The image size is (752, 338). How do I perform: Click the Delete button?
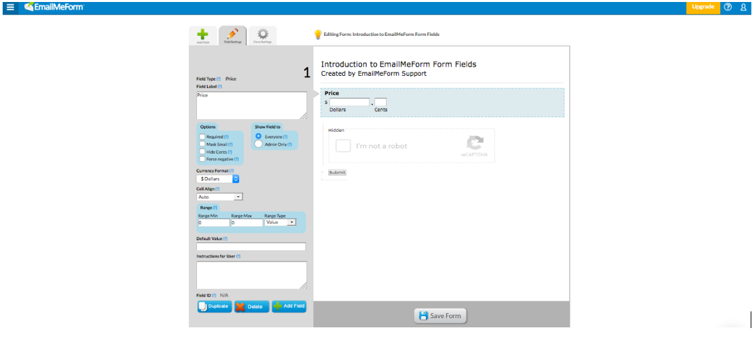click(x=252, y=307)
